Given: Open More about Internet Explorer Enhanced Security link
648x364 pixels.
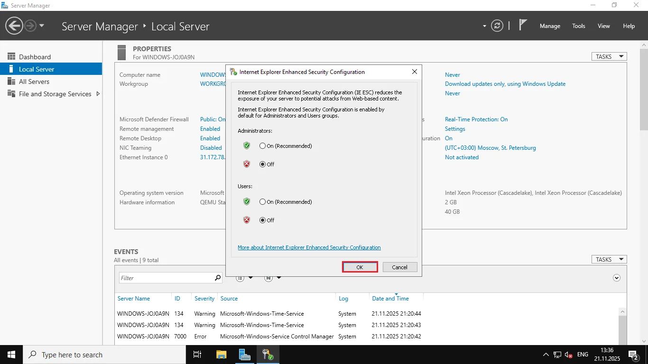Looking at the screenshot, I should point(309,247).
